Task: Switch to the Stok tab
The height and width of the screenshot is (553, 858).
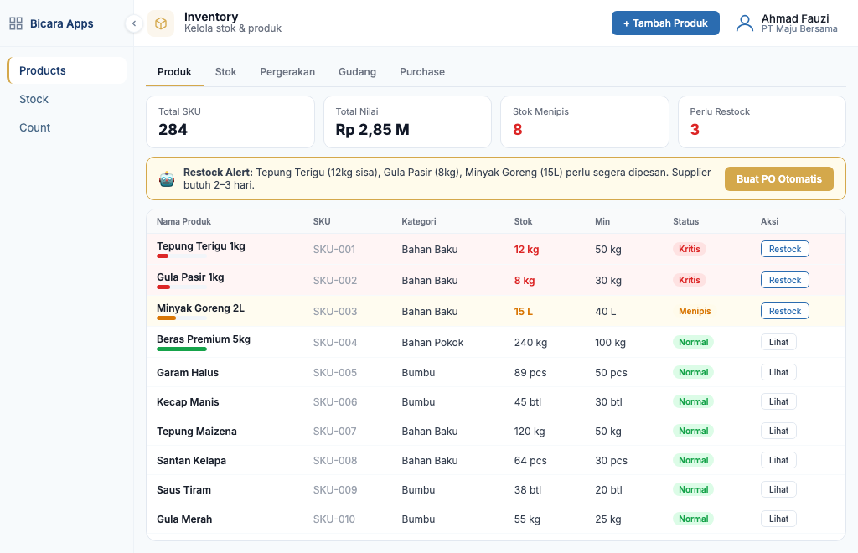Action: tap(225, 72)
